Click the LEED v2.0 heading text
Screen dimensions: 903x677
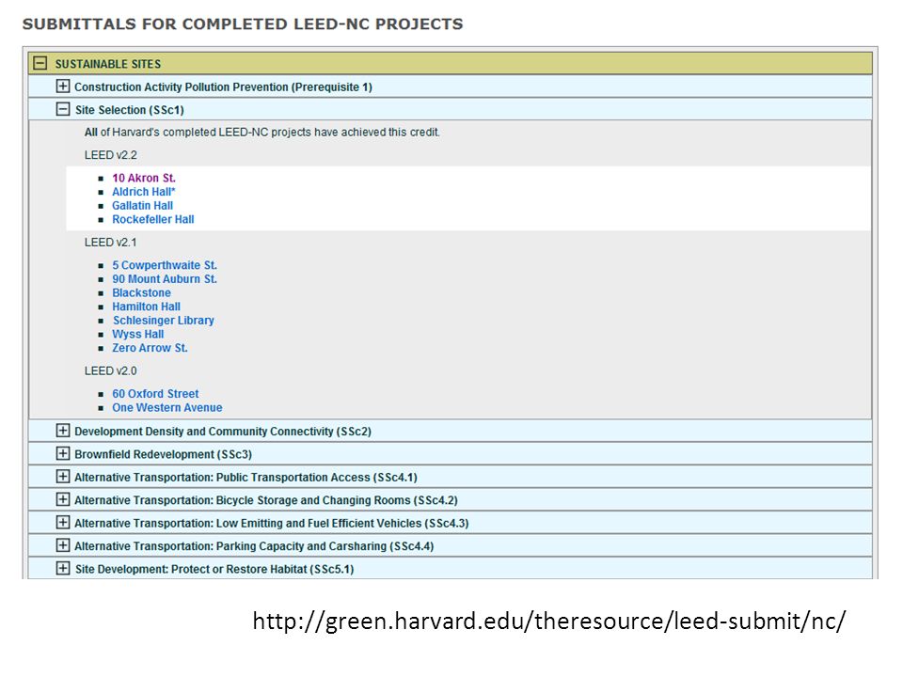tap(111, 371)
